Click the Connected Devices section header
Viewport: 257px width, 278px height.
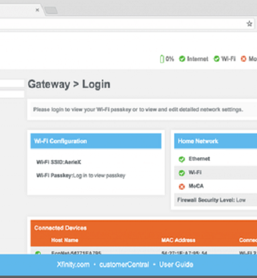pos(61,228)
